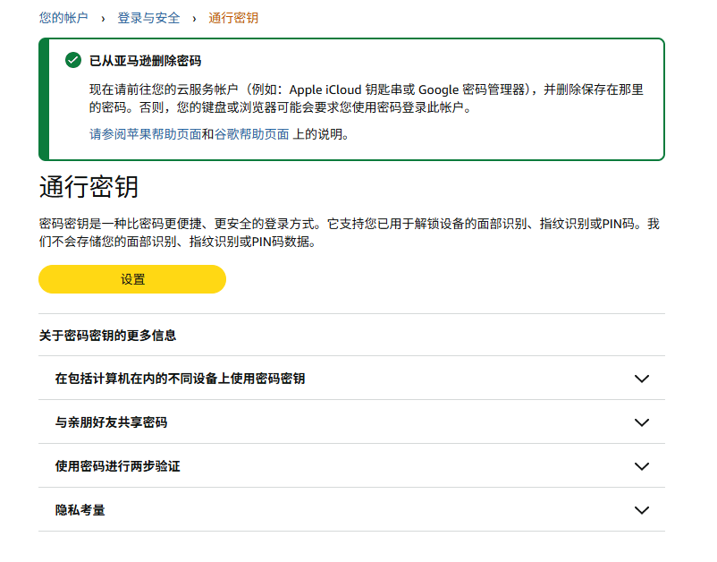The width and height of the screenshot is (717, 562).
Task: Expand 与亲朋好友共享密码 section
Action: coord(351,422)
